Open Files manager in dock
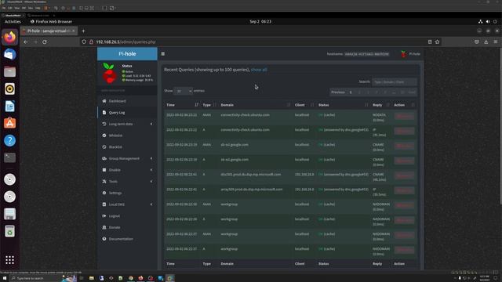Screen dimensions: 502x282 [9, 72]
